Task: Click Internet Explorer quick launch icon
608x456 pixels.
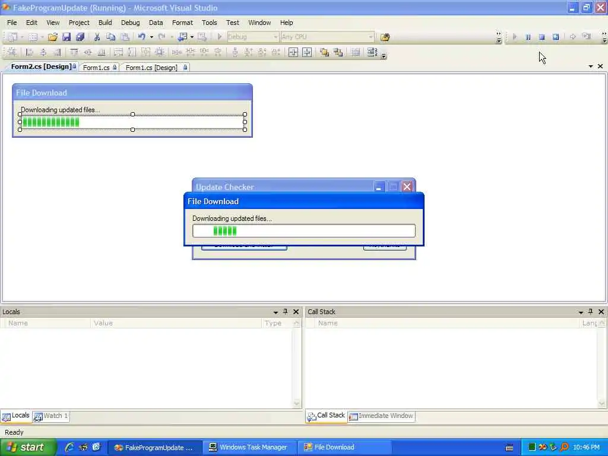Action: (69, 447)
